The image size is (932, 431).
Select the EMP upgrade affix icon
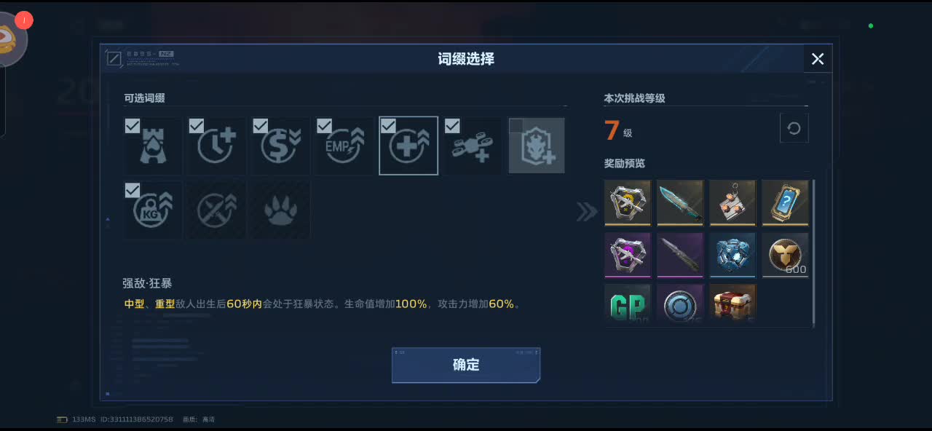coord(344,147)
